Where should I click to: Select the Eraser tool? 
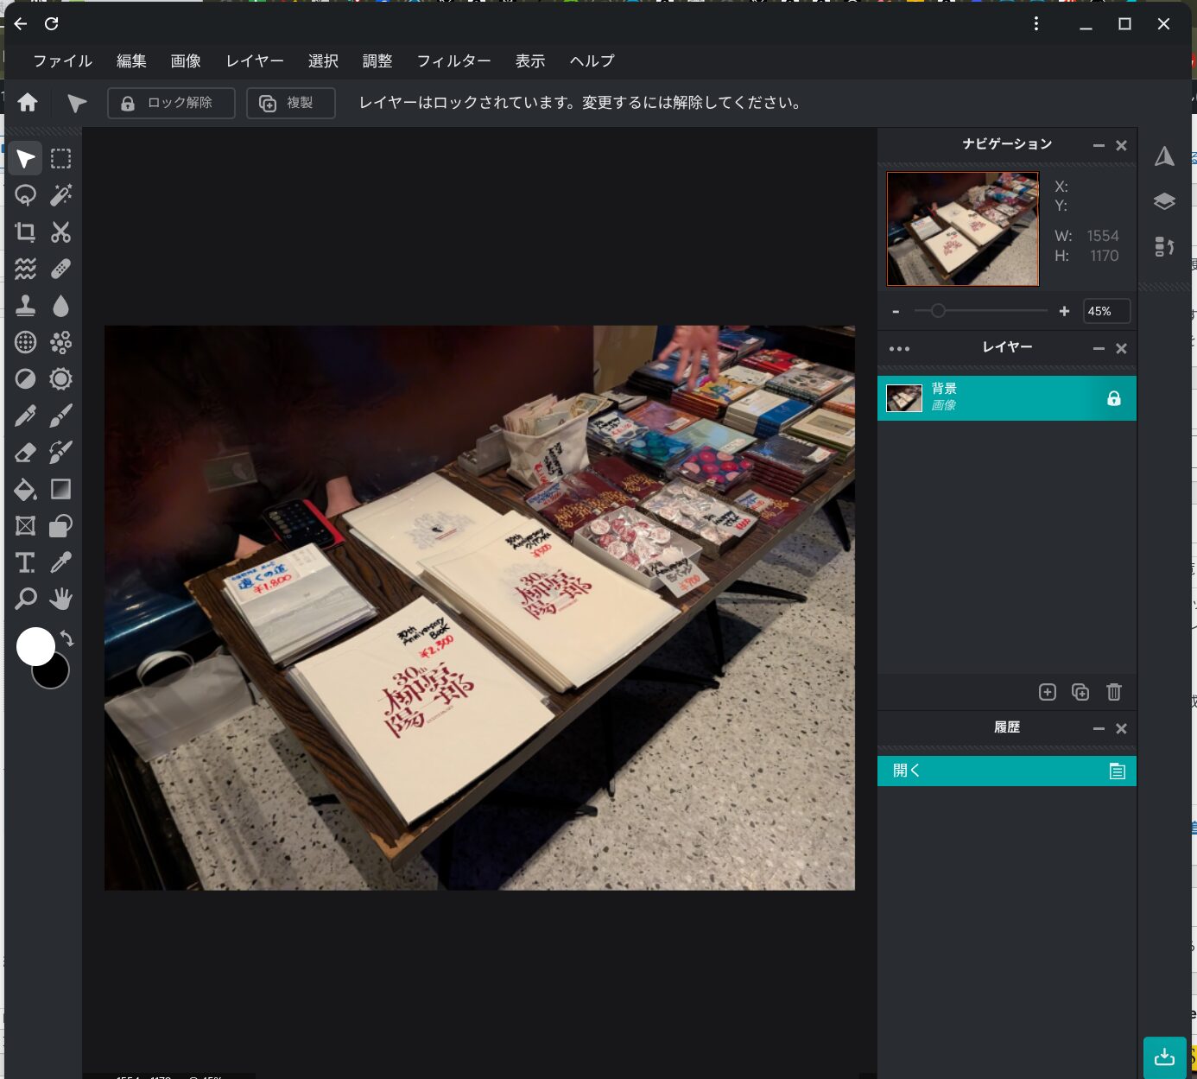pos(25,453)
